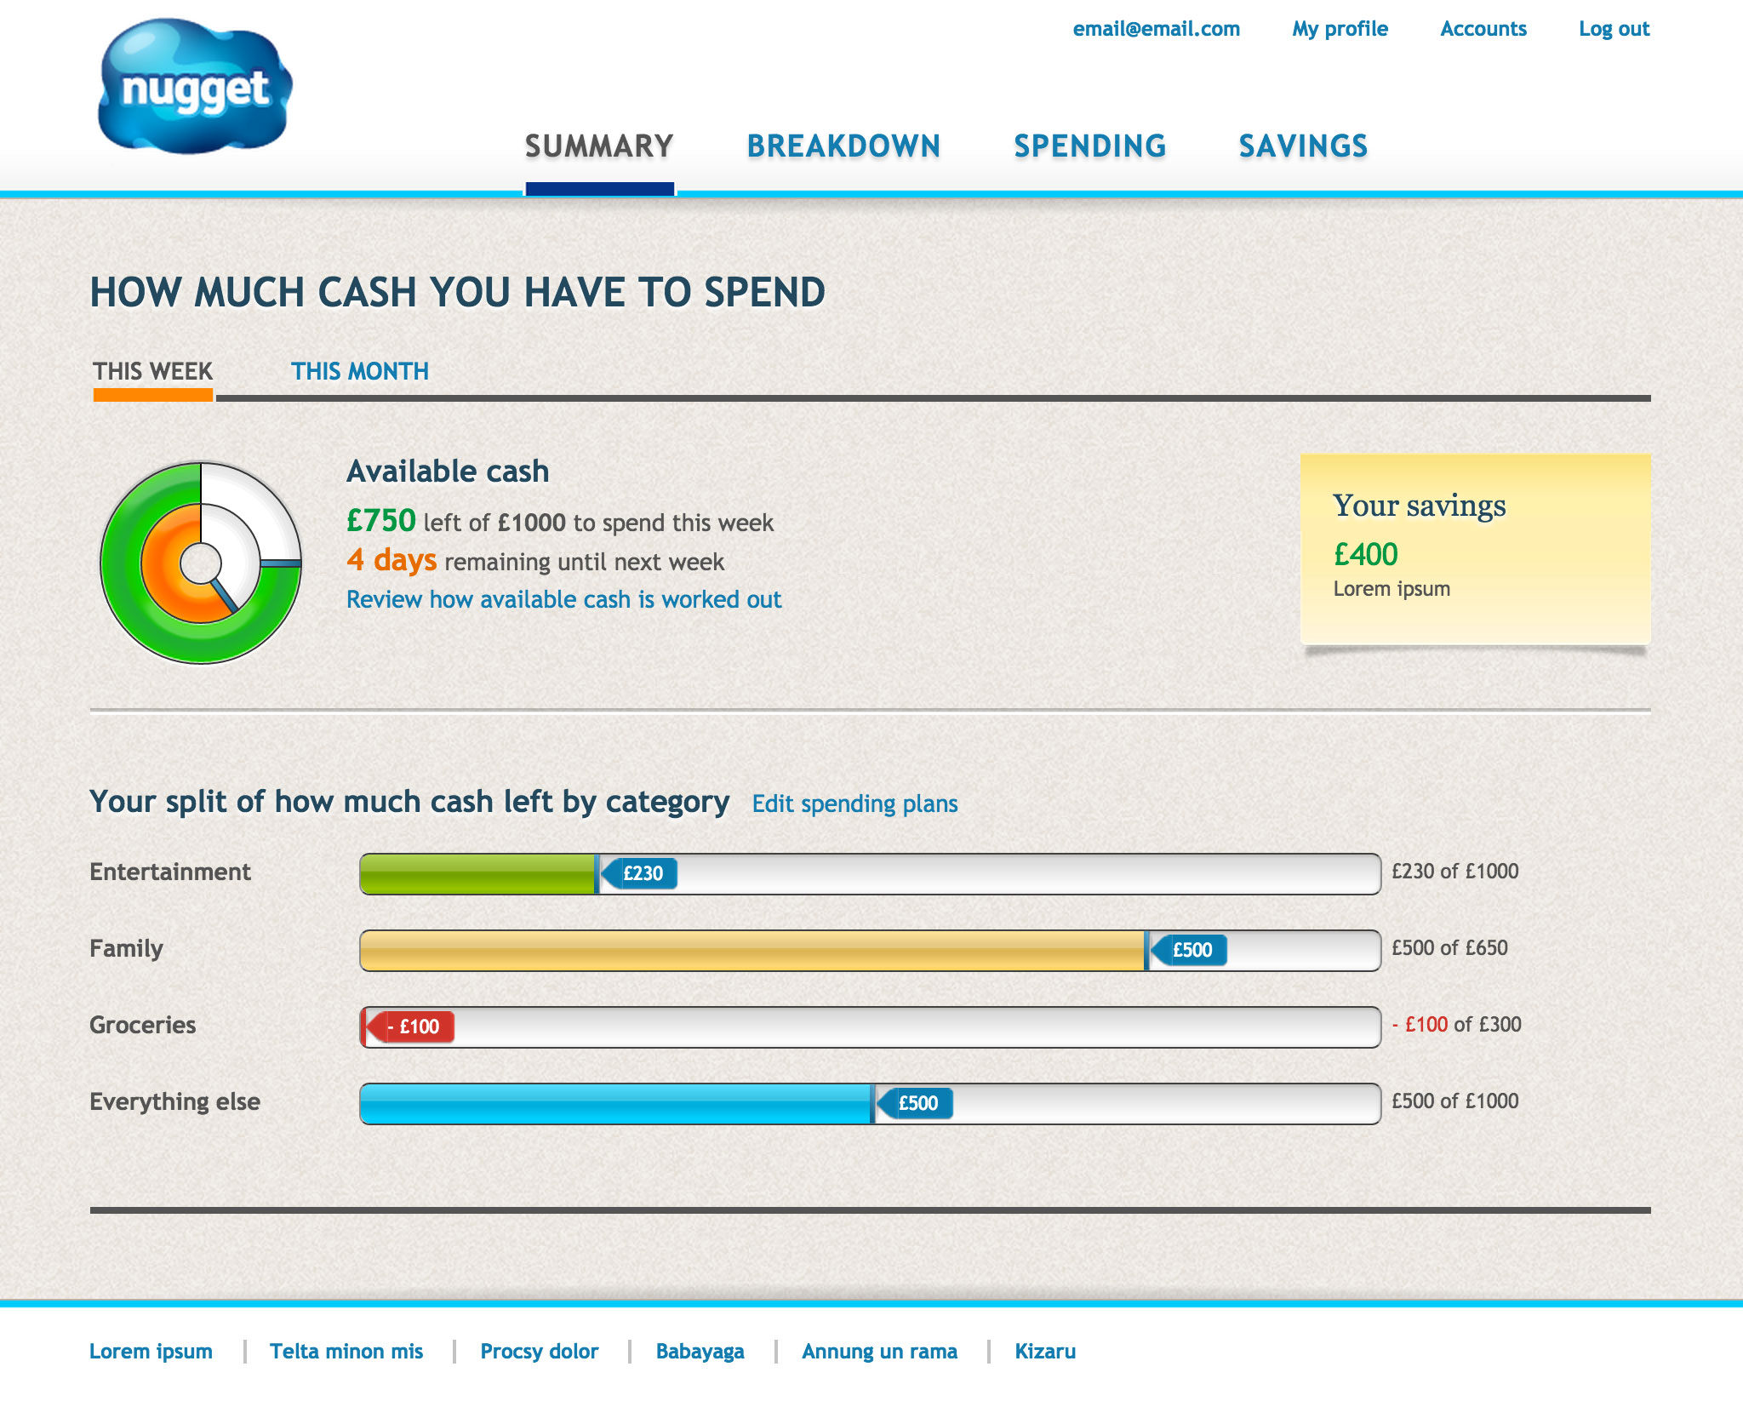The height and width of the screenshot is (1401, 1743).
Task: Click the Groceries category label
Action: [142, 1025]
